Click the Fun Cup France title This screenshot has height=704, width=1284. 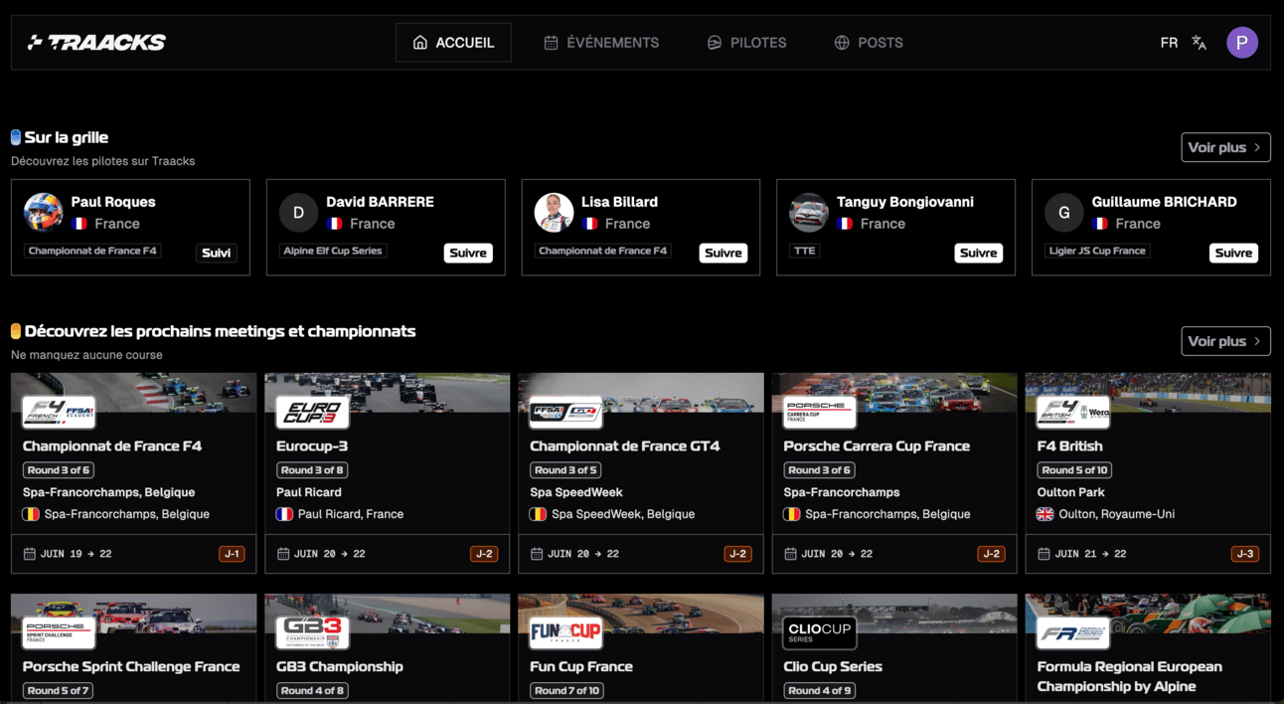(581, 667)
